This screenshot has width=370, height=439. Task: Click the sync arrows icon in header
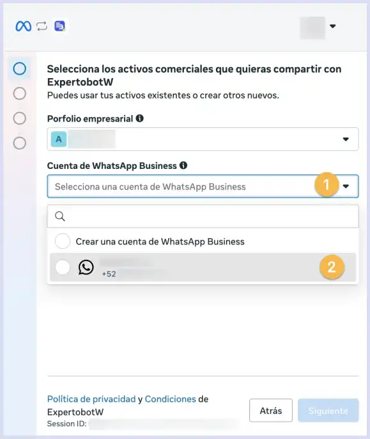click(42, 26)
